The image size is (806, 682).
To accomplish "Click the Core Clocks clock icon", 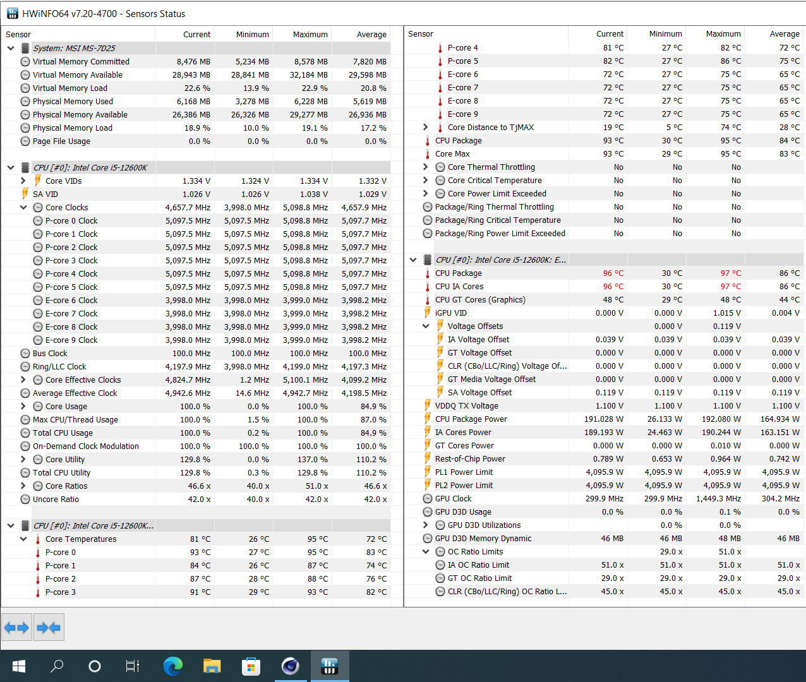I will (38, 207).
